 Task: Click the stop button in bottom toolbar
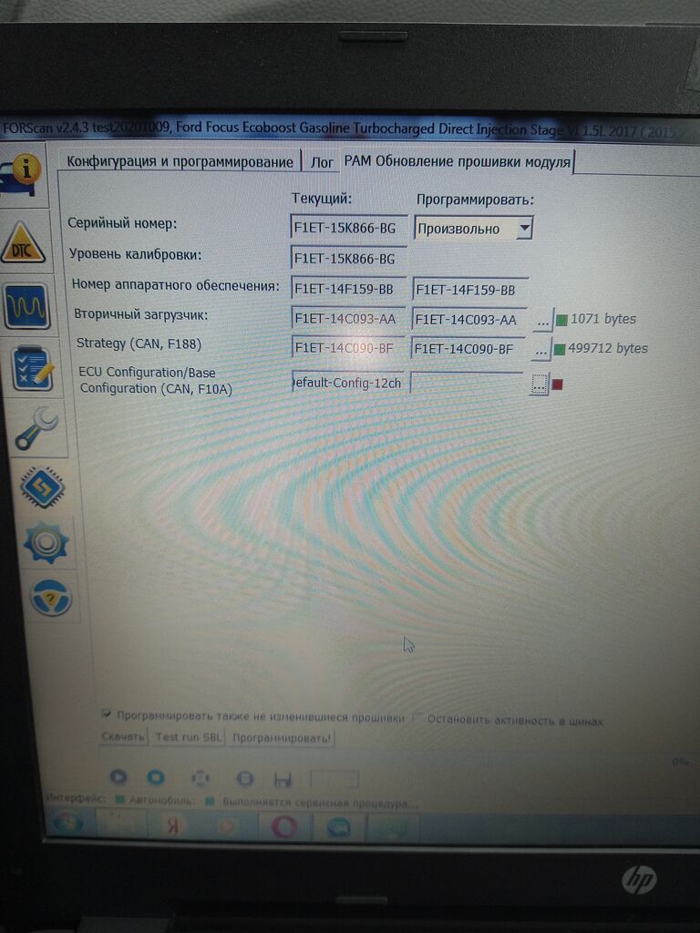tap(155, 777)
